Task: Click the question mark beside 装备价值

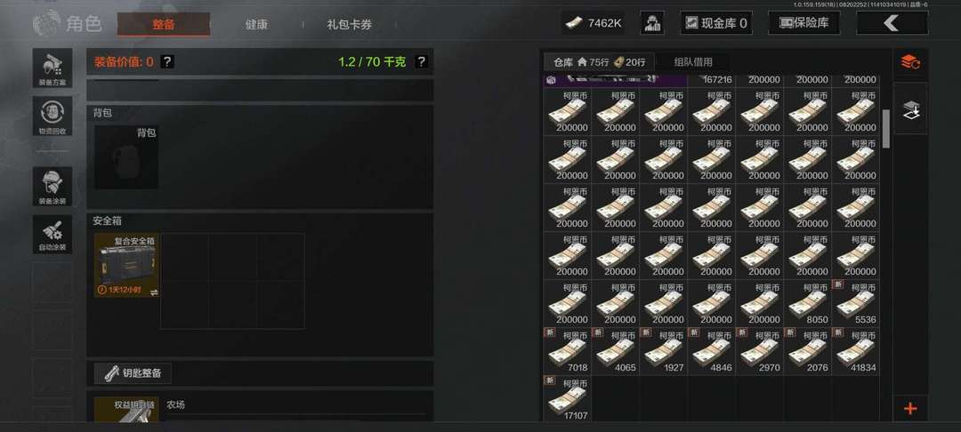Action: pyautogui.click(x=167, y=62)
